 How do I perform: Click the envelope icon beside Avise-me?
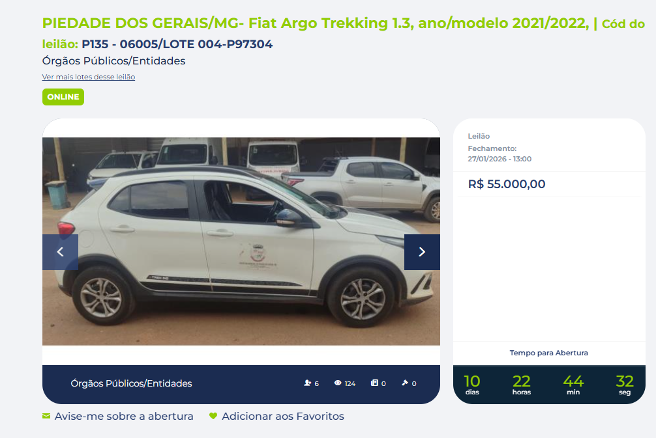tap(46, 416)
